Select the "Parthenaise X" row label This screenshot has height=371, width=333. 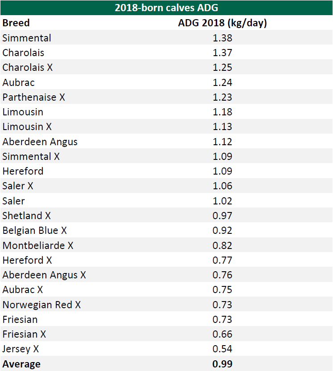[x=34, y=97]
